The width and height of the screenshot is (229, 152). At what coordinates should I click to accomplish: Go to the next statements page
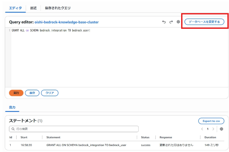[x=213, y=129]
